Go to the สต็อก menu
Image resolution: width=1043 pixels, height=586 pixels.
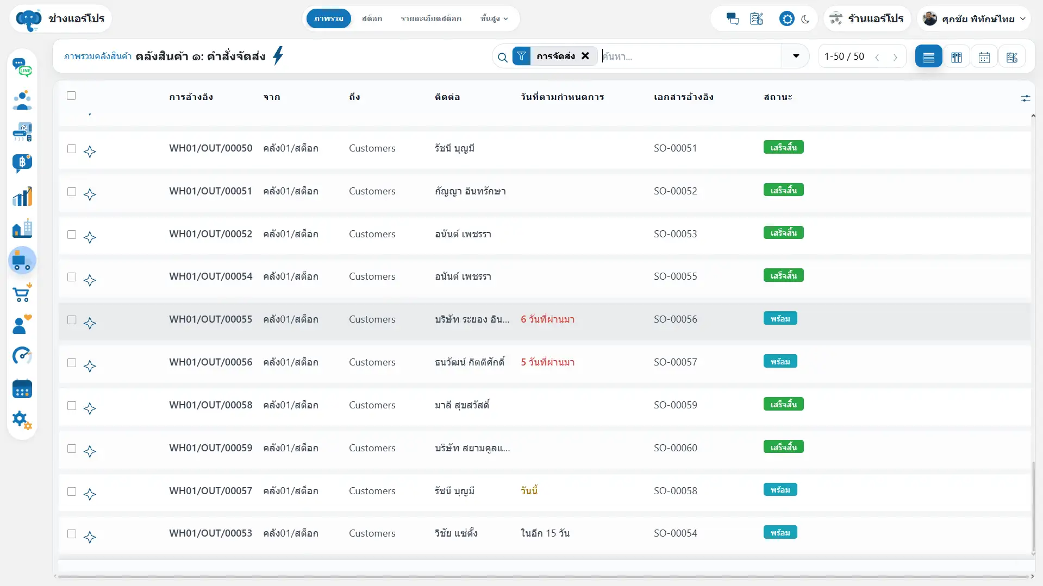coord(372,18)
